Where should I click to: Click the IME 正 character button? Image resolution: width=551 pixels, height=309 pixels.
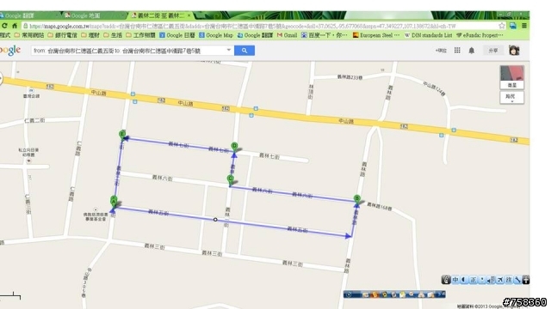[473, 280]
